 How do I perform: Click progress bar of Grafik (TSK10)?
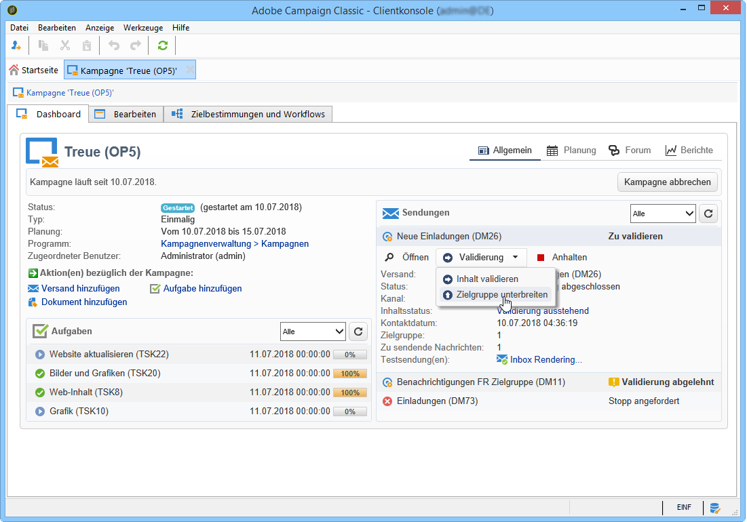pyautogui.click(x=349, y=411)
